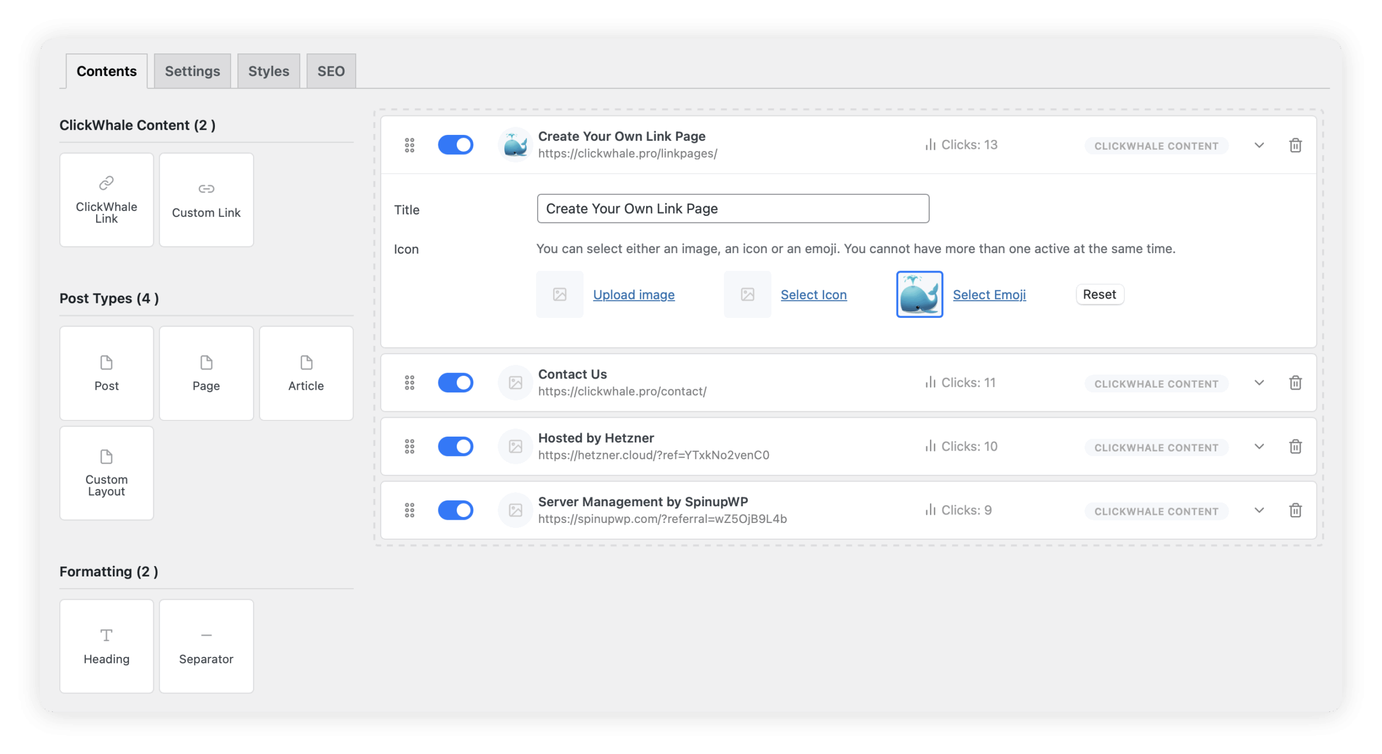This screenshot has height=754, width=1382.
Task: Delete Server Management by SpinupWP item
Action: [x=1295, y=510]
